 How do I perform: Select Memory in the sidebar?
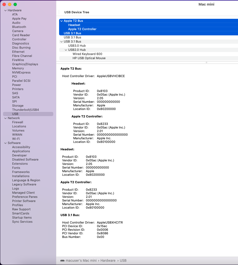[x=18, y=68]
